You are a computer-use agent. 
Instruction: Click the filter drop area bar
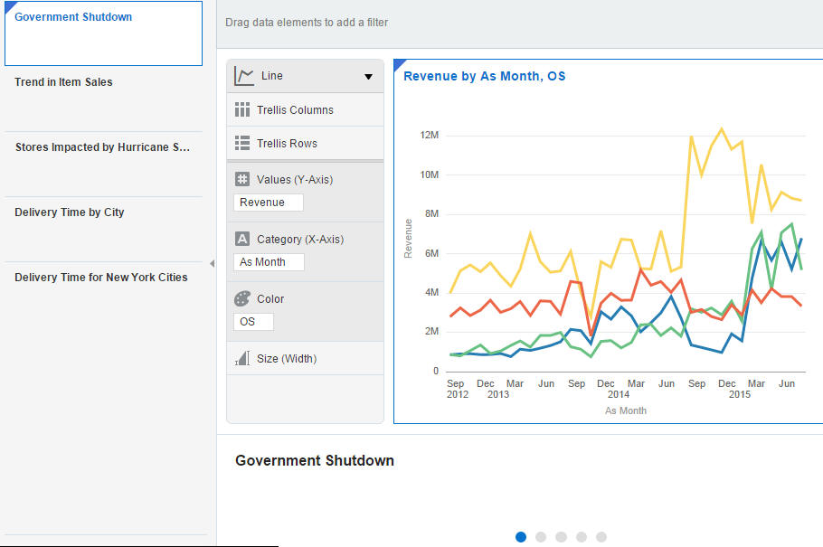point(520,23)
